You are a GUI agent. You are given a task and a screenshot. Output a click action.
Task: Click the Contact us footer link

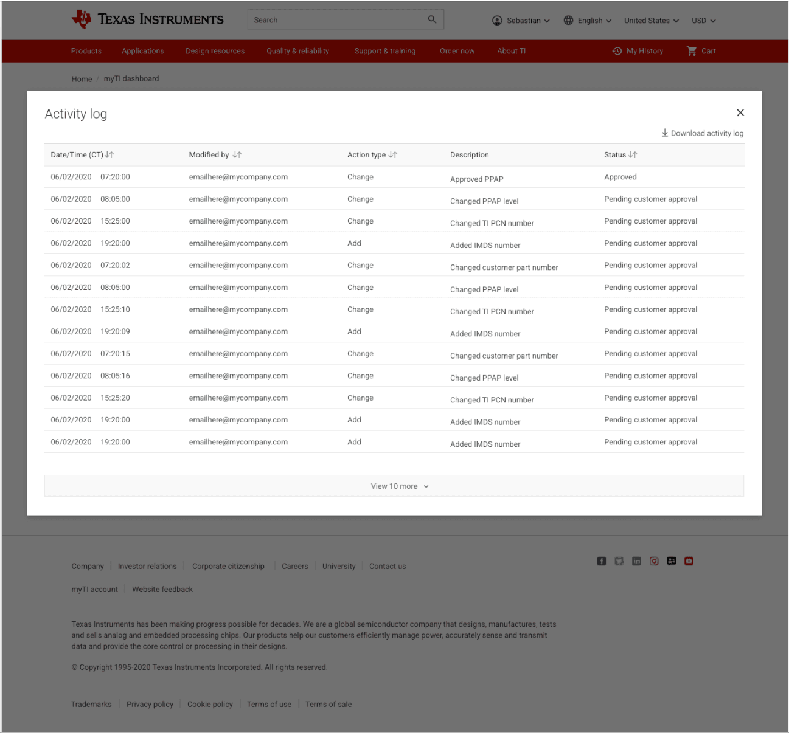point(388,566)
